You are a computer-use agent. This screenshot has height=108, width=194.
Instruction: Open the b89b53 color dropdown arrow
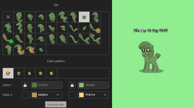[58, 95]
